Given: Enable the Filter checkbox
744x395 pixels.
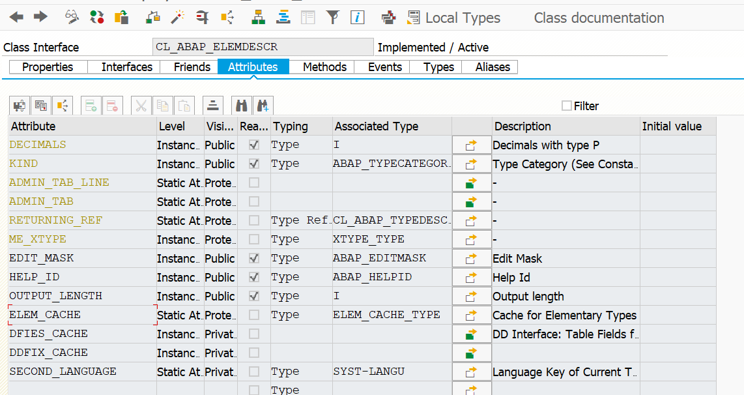Looking at the screenshot, I should [567, 106].
